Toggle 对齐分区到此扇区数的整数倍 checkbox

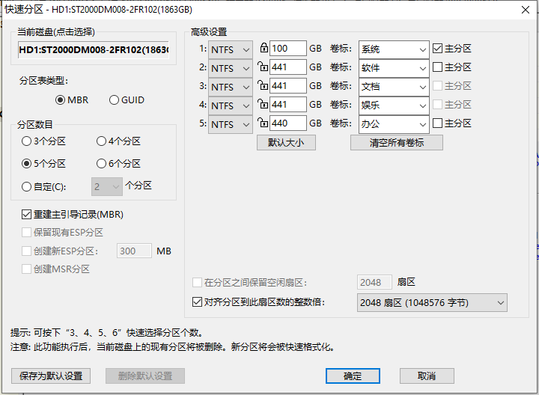[x=258, y=302]
